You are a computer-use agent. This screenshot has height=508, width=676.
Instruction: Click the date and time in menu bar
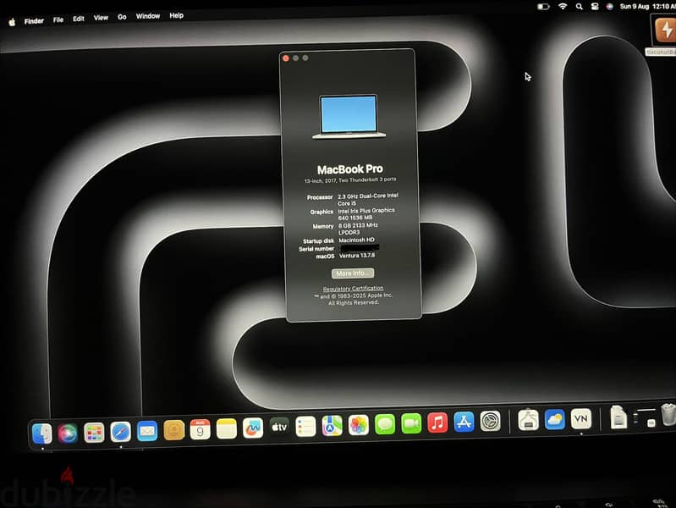click(647, 7)
